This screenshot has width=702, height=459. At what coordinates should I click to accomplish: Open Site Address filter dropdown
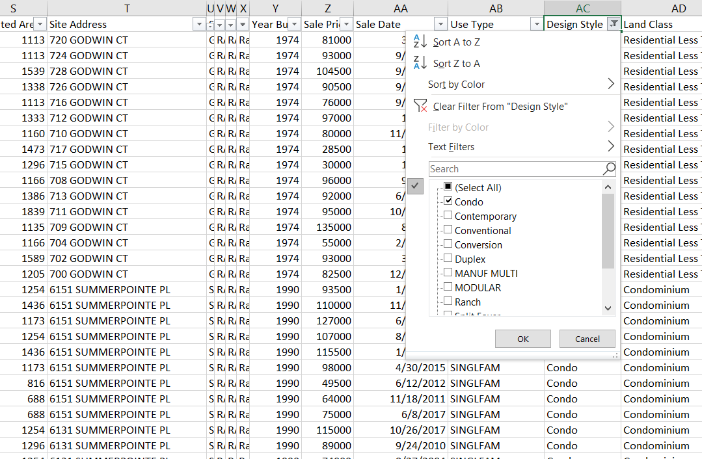[x=199, y=24]
